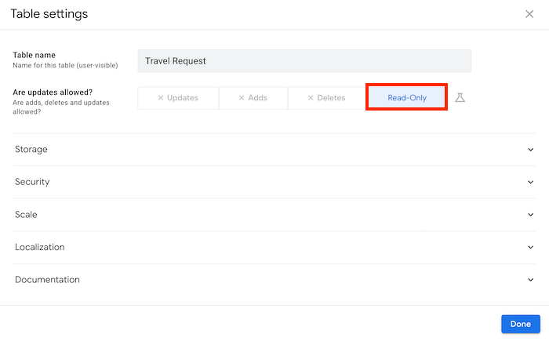The image size is (549, 341).
Task: Toggle the Adds permission
Action: pyautogui.click(x=253, y=98)
